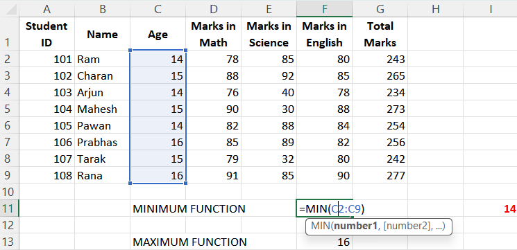Viewport: 517px width, 250px height.
Task: Click the maximum result 16 in row 13
Action: tap(325, 242)
